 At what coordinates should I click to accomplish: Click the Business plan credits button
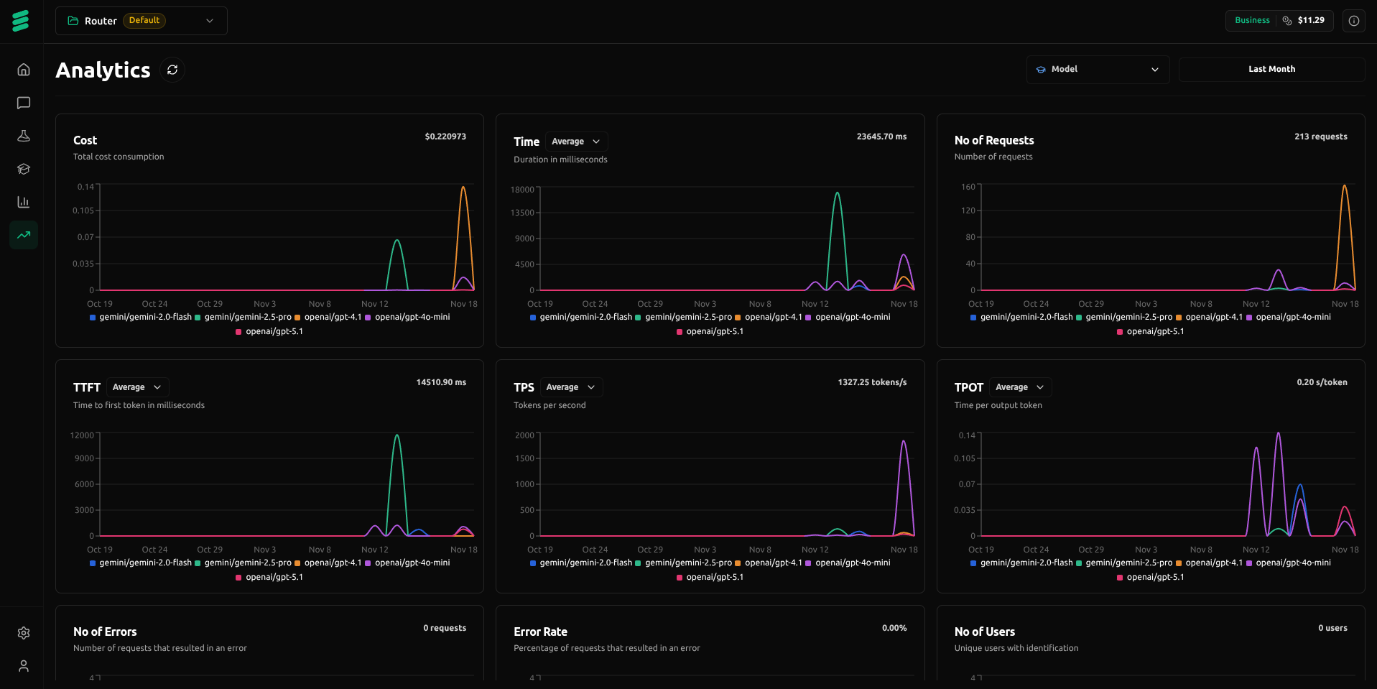1279,21
